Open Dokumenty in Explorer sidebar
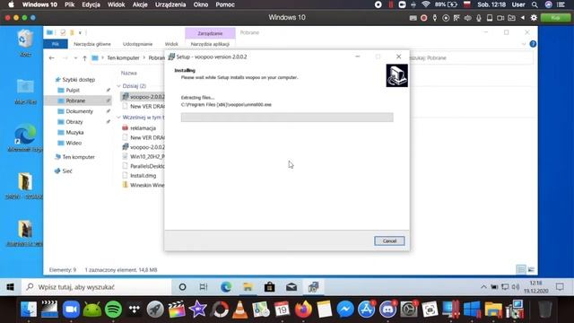Viewport: 574px width, 323px height. pyautogui.click(x=79, y=111)
